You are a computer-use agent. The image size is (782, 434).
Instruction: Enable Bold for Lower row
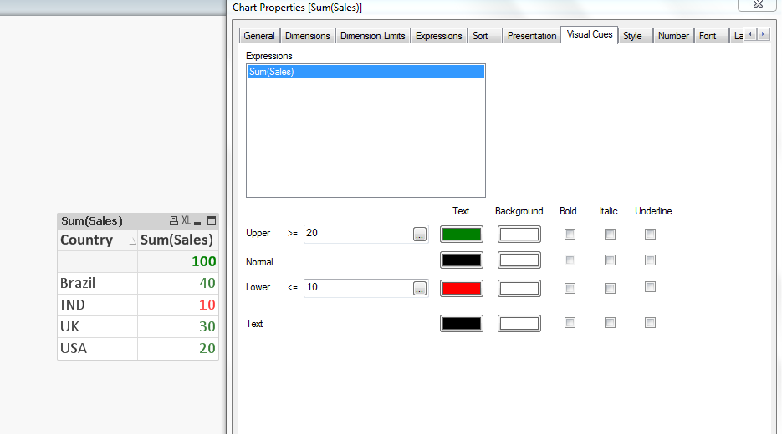tap(570, 288)
